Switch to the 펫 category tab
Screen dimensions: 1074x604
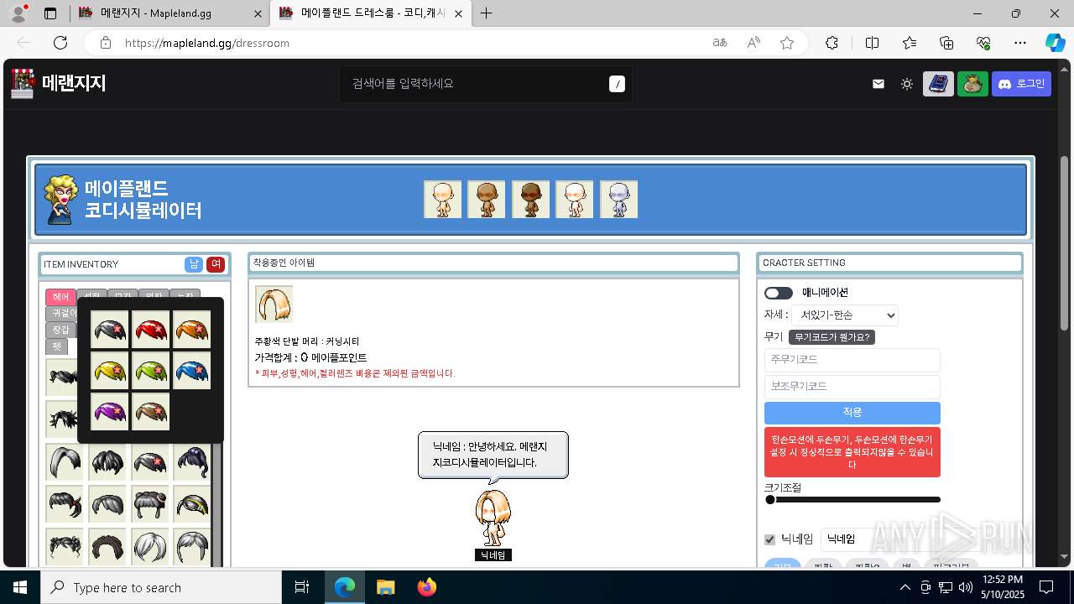56,346
